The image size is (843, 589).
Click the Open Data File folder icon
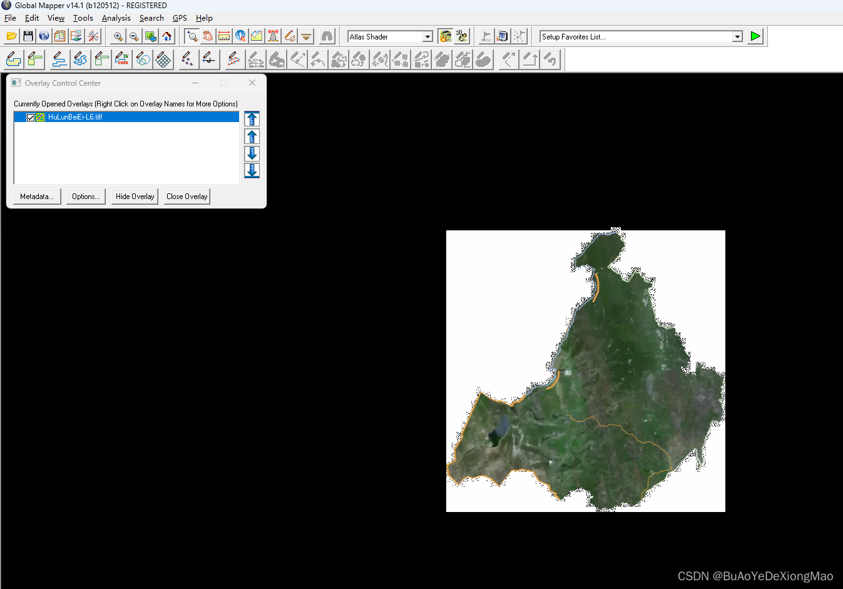12,36
